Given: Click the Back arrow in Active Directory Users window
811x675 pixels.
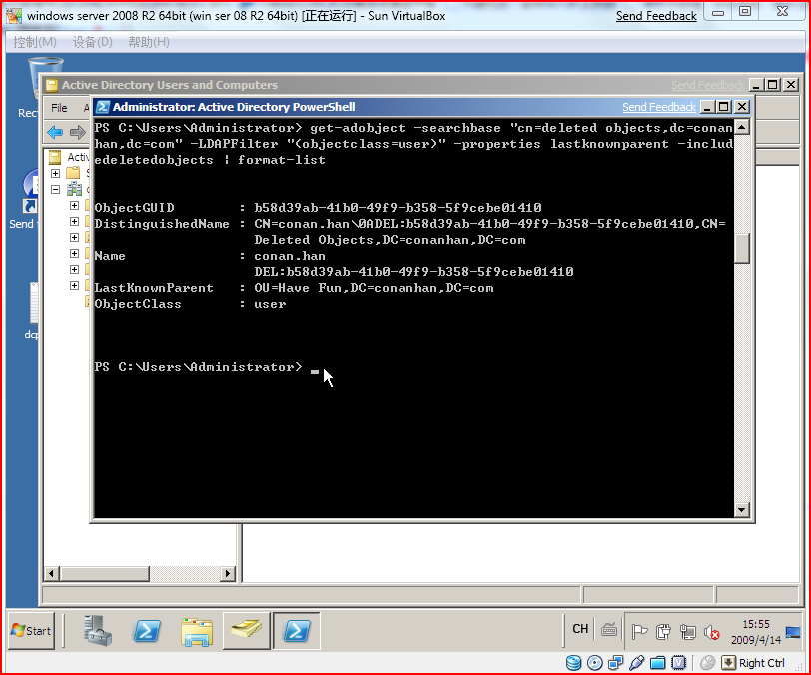Looking at the screenshot, I should pos(55,133).
